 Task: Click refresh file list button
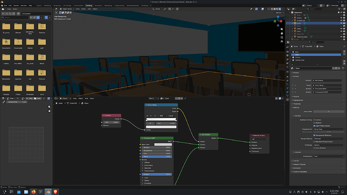click(14, 14)
